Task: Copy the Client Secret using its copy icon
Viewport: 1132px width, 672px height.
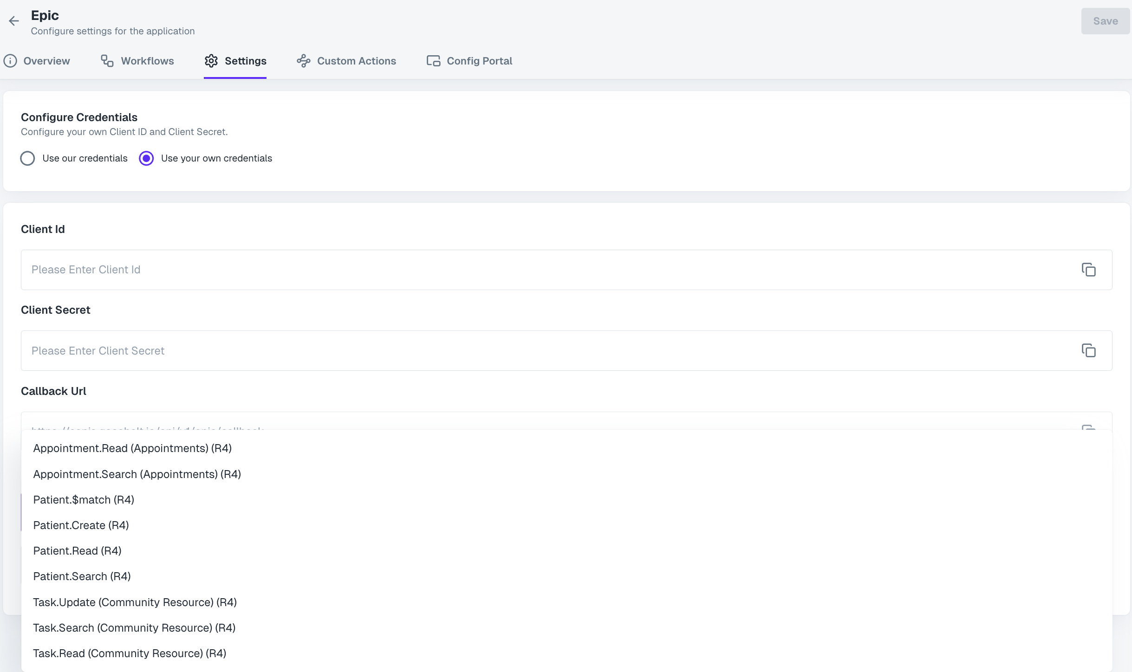Action: (x=1089, y=350)
